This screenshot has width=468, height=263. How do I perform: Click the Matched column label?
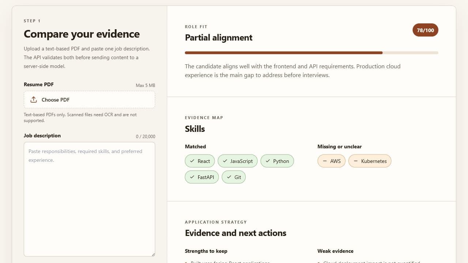[195, 146]
